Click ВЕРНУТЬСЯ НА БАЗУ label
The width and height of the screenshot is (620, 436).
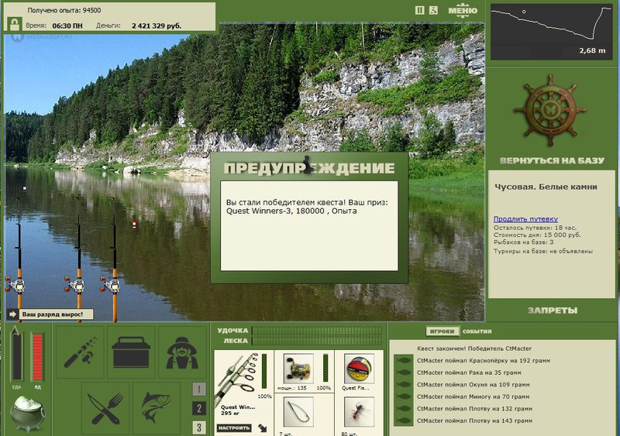coord(552,160)
